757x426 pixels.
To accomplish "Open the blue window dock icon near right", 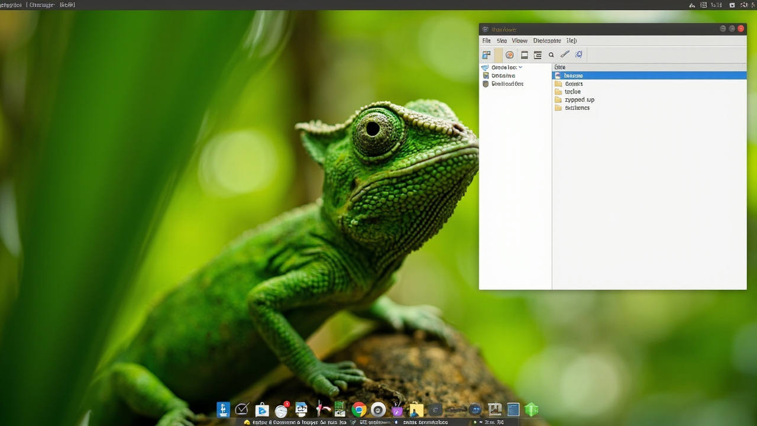I will 513,409.
